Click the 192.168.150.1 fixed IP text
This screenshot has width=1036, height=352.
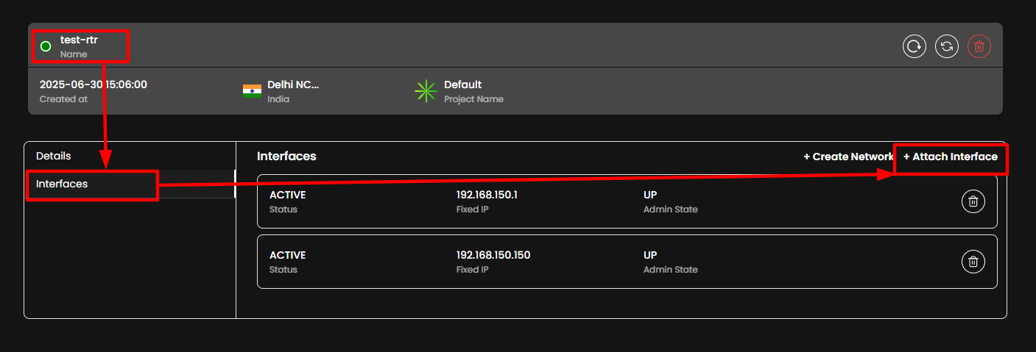pos(487,195)
